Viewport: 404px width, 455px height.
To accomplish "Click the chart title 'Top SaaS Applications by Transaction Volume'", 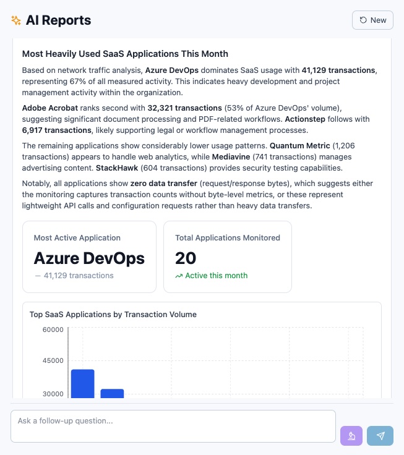I will point(113,314).
